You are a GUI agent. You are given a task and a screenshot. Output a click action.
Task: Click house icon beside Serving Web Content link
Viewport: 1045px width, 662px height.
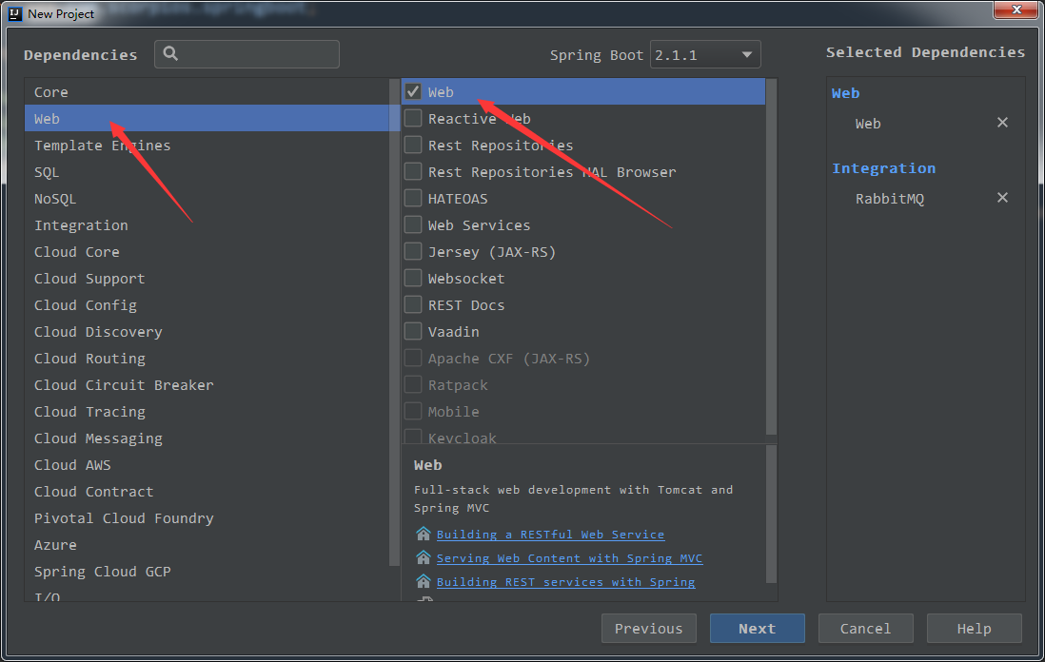coord(424,557)
